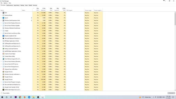This screenshot has height=99, width=176.
Task: Click the suspended leaf icon on Windows Shell Experience Host row
Action: 31,20
